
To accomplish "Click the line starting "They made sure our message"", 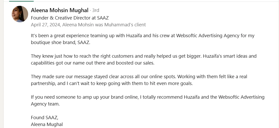I will pos(139,77).
